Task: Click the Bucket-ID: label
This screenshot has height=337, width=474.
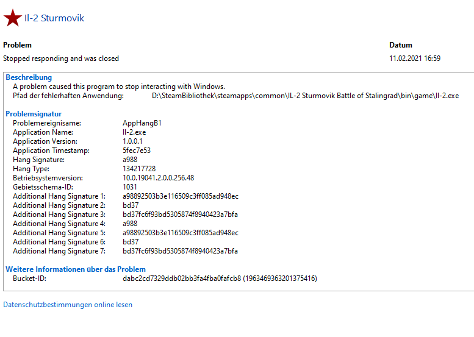Action: pyautogui.click(x=30, y=278)
